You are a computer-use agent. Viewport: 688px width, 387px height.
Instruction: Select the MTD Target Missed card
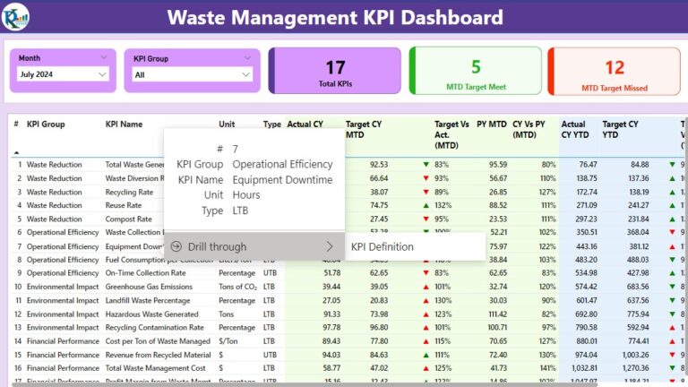click(615, 72)
